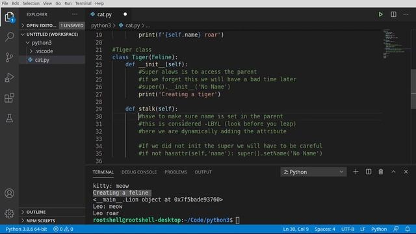Open the '2: Python' terminal selector dropdown
416x234 pixels.
pyautogui.click(x=313, y=172)
